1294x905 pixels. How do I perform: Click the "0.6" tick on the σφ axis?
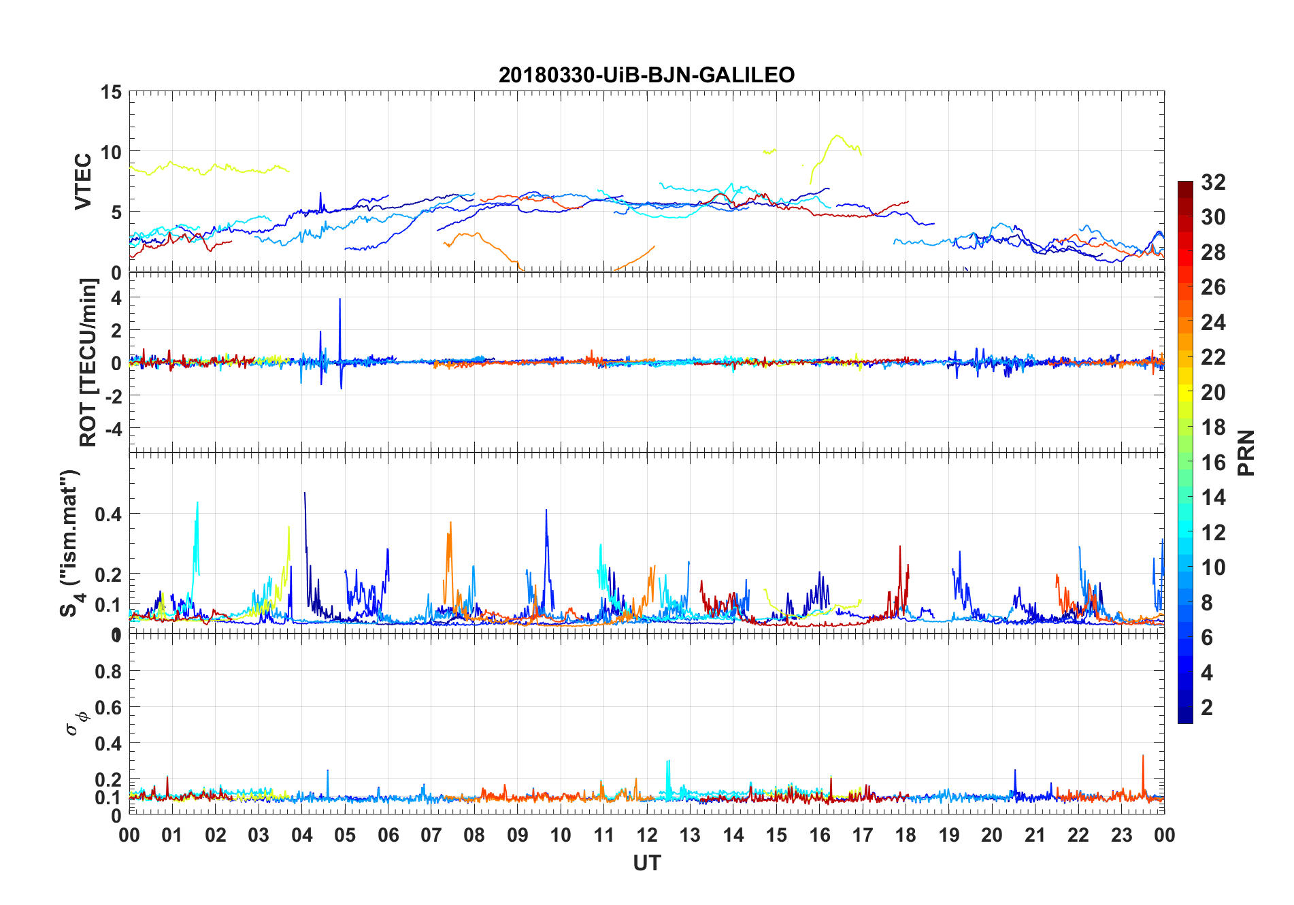(108, 708)
